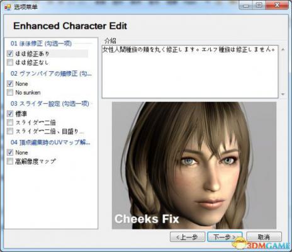
Task: Click the 04 頂点編集時のUVマップ section header
Action: [x=50, y=142]
